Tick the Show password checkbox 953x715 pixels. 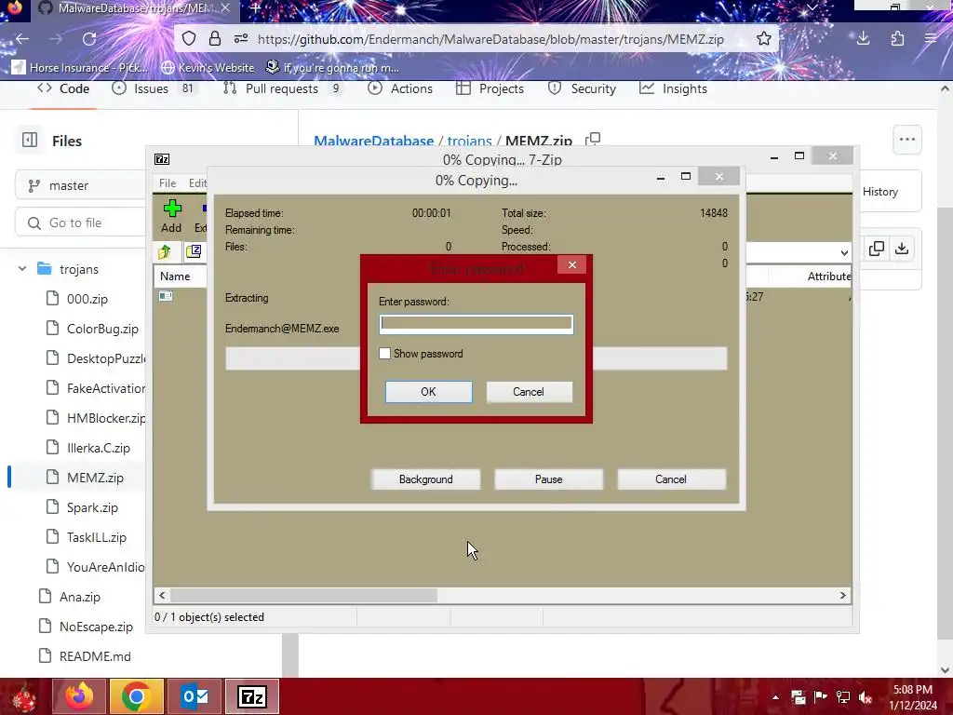coord(384,353)
